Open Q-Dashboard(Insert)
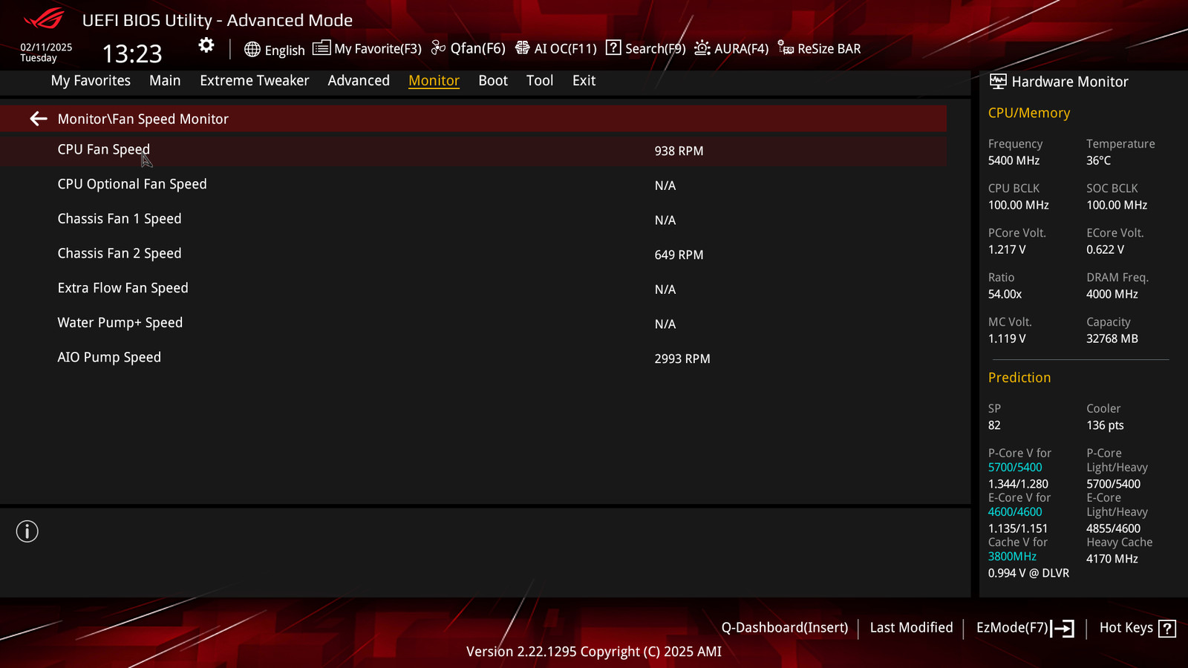 [785, 628]
